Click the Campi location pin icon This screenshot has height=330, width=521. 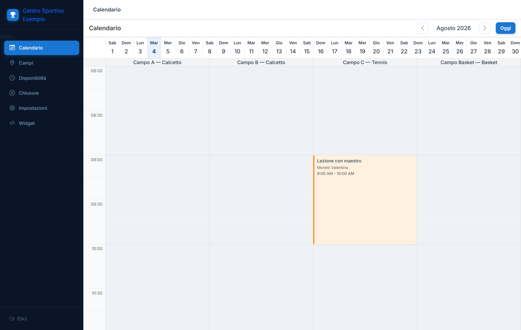pos(12,63)
